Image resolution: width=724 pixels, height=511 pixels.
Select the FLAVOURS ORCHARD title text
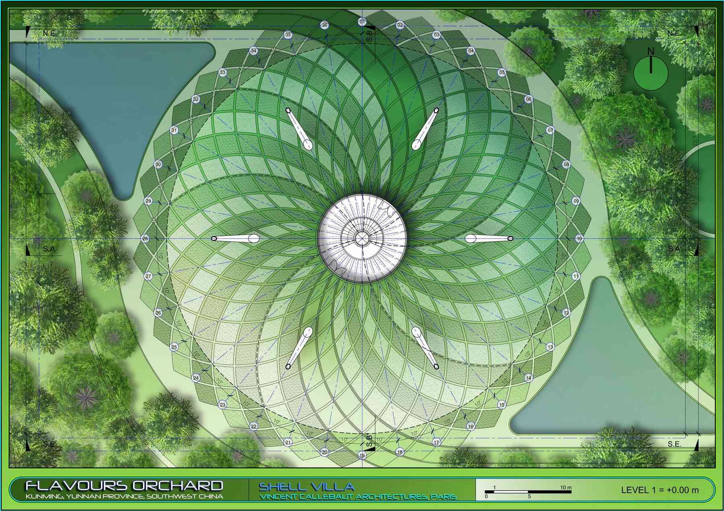pos(124,485)
